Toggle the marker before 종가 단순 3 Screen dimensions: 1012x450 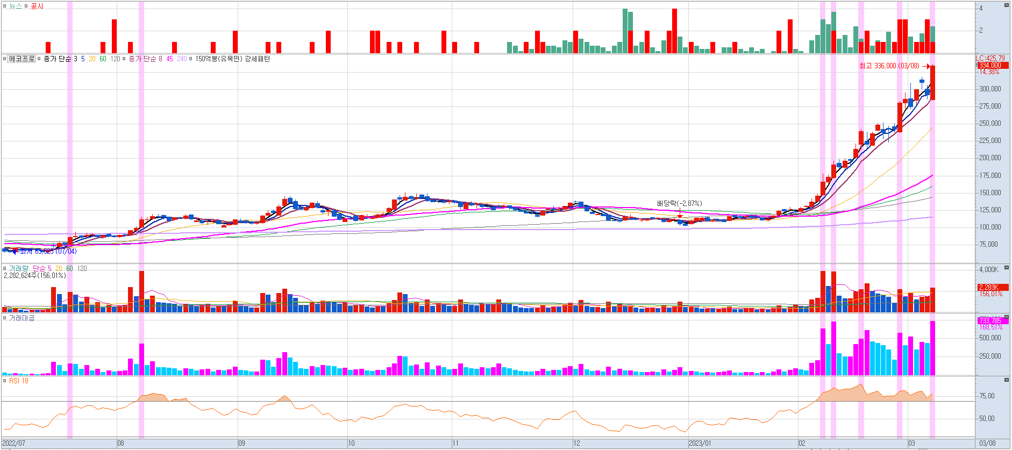click(39, 59)
